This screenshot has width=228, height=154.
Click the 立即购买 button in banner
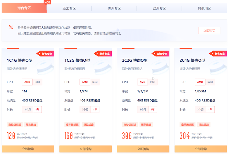coord(209,31)
